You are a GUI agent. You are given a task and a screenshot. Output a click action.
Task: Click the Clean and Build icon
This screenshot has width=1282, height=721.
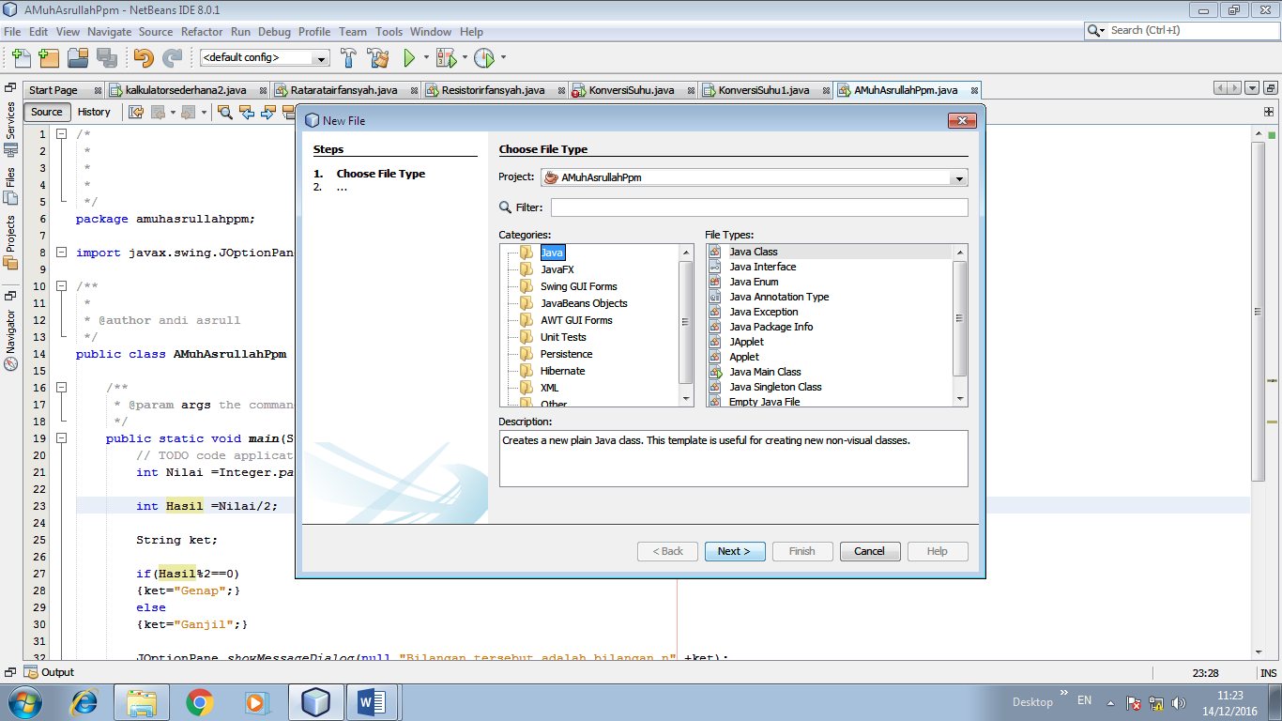click(378, 57)
